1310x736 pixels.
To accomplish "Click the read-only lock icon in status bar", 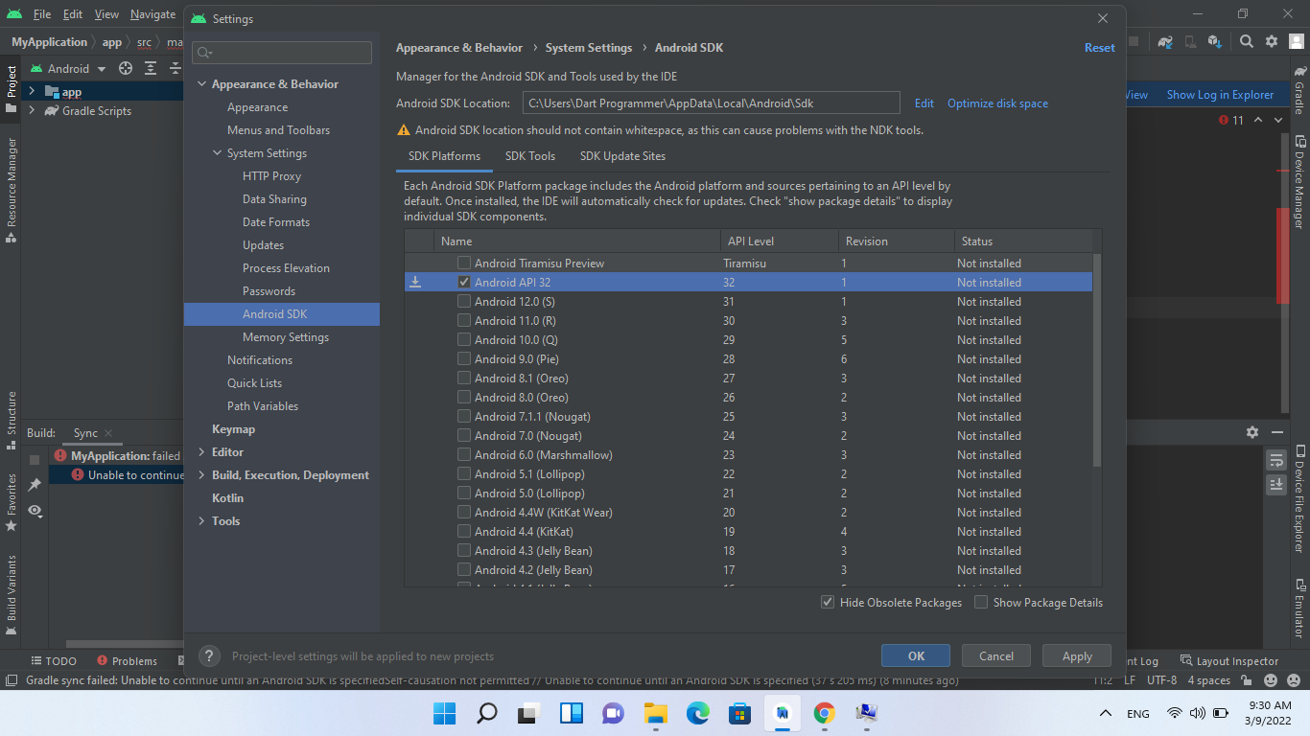I will (x=1247, y=680).
